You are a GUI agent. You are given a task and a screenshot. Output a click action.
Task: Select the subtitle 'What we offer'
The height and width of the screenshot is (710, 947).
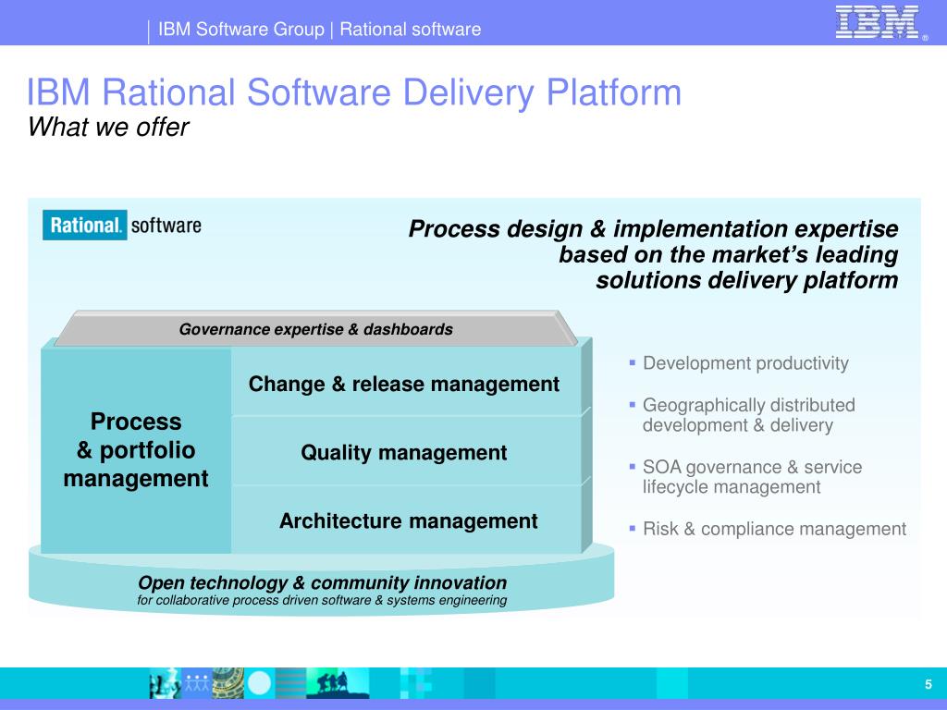pos(109,127)
